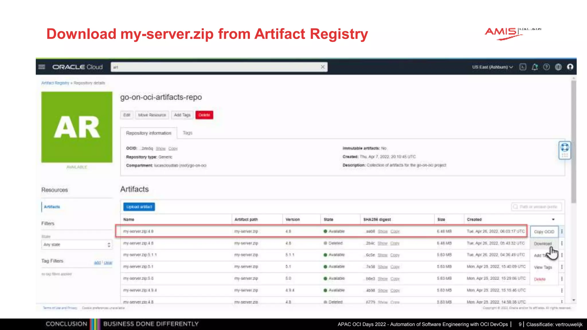Choose View Tags from the context menu

[543, 267]
